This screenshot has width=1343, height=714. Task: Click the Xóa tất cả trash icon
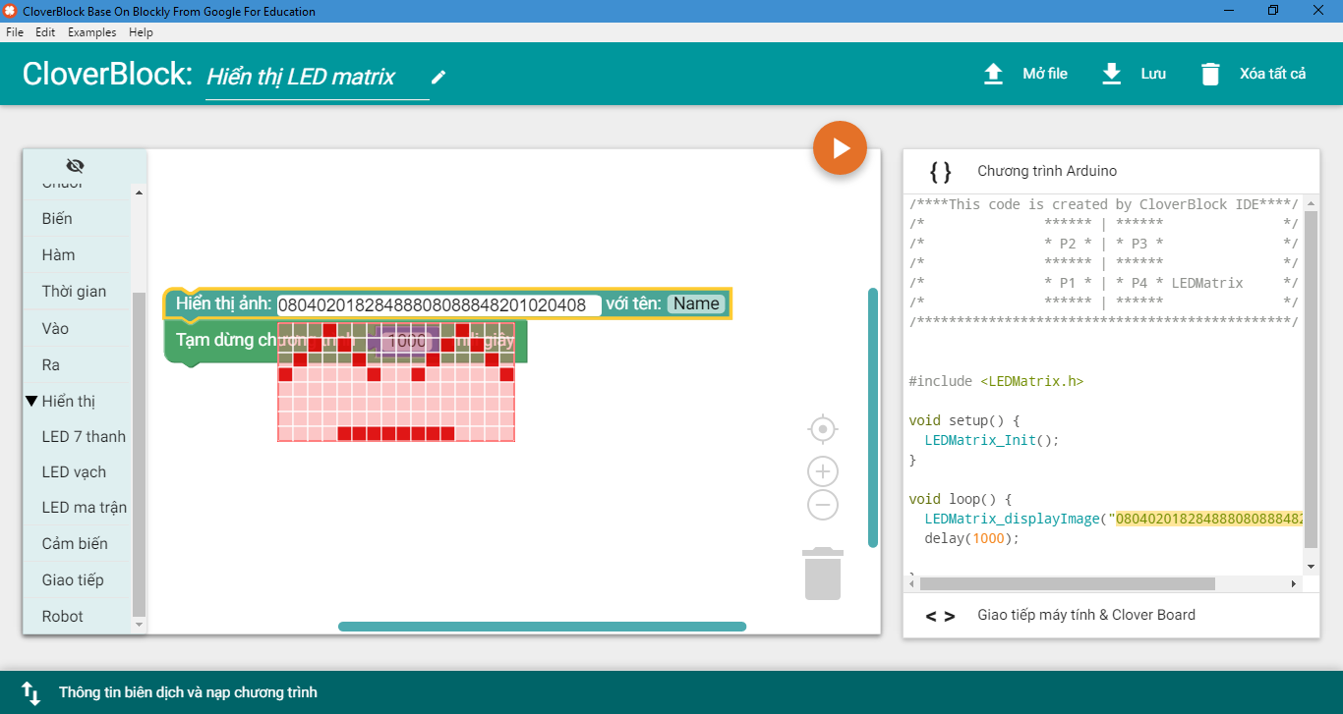(1210, 75)
